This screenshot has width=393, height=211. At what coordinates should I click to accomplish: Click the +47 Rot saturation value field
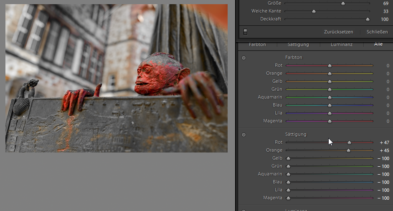(384, 142)
